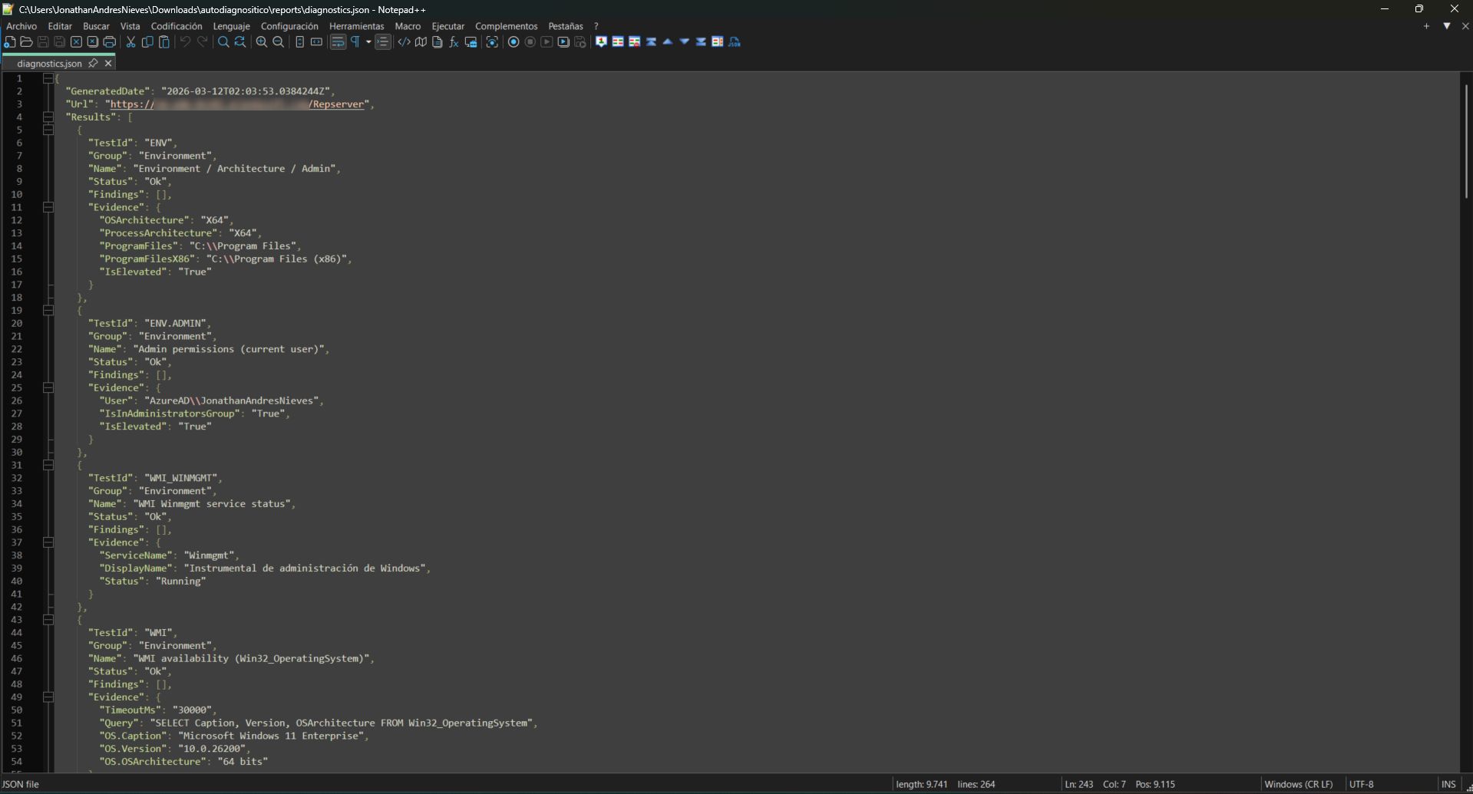
Task: Click the Print toolbar icon
Action: pos(110,42)
